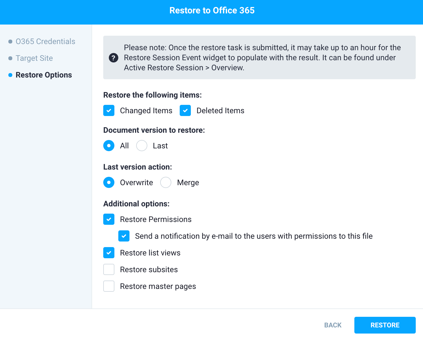This screenshot has height=338, width=423.
Task: Click the Target Site step bullet
Action: (x=11, y=58)
